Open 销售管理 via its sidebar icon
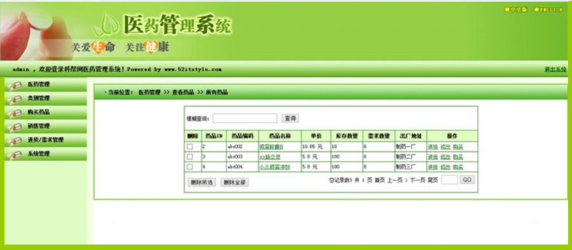Viewport: 572px width, 250px height. pos(15,127)
